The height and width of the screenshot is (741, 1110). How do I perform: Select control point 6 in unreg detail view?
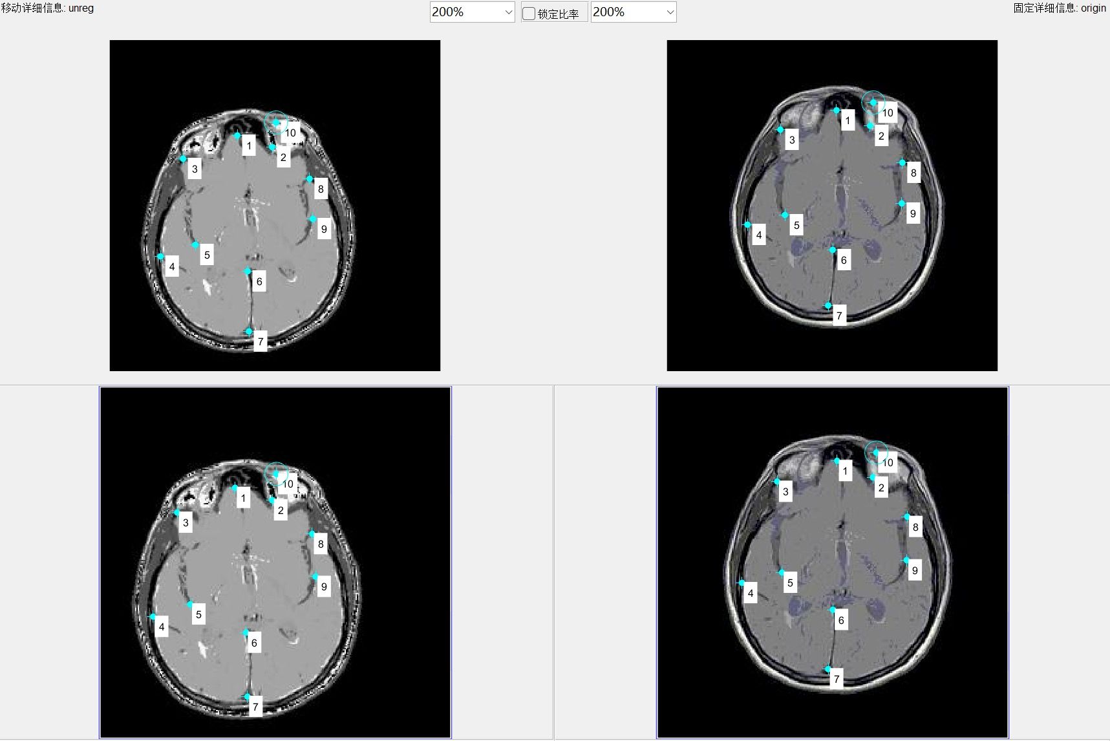tap(248, 272)
